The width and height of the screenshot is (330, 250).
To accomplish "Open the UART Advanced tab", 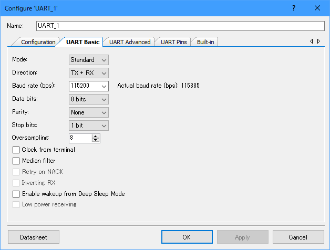I will tap(130, 42).
